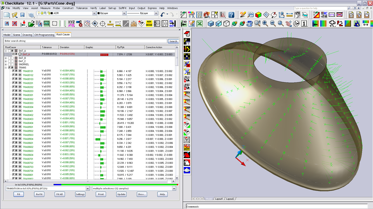
Task: Click the zoom out magnifier icon
Action: (273, 24)
